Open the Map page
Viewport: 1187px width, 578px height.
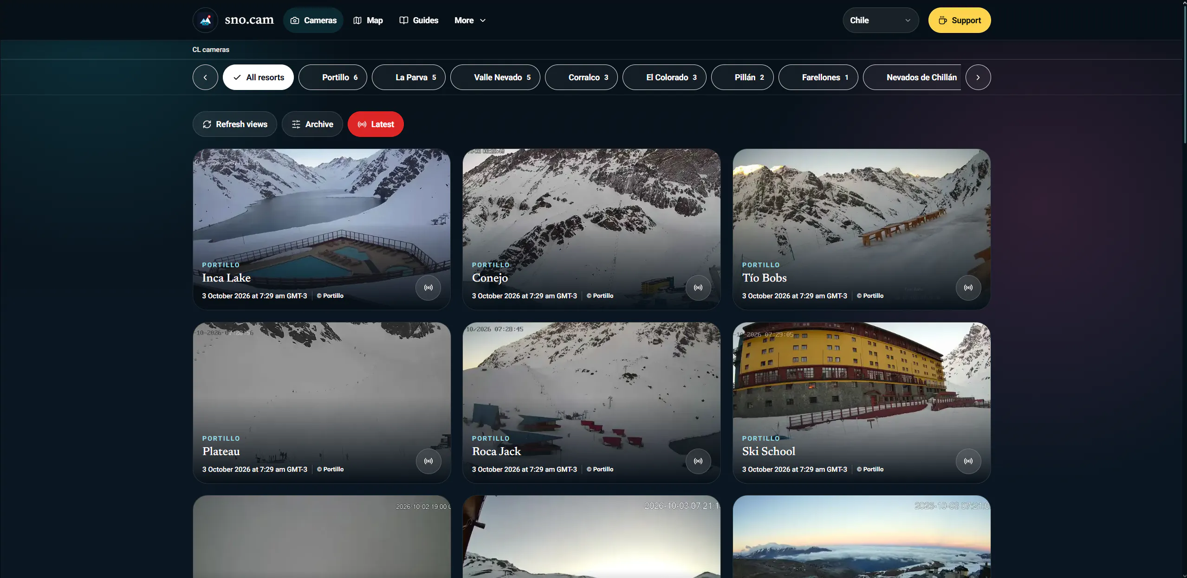pyautogui.click(x=368, y=20)
